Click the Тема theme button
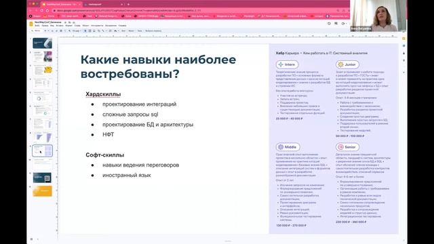The image size is (434, 244). [140, 30]
